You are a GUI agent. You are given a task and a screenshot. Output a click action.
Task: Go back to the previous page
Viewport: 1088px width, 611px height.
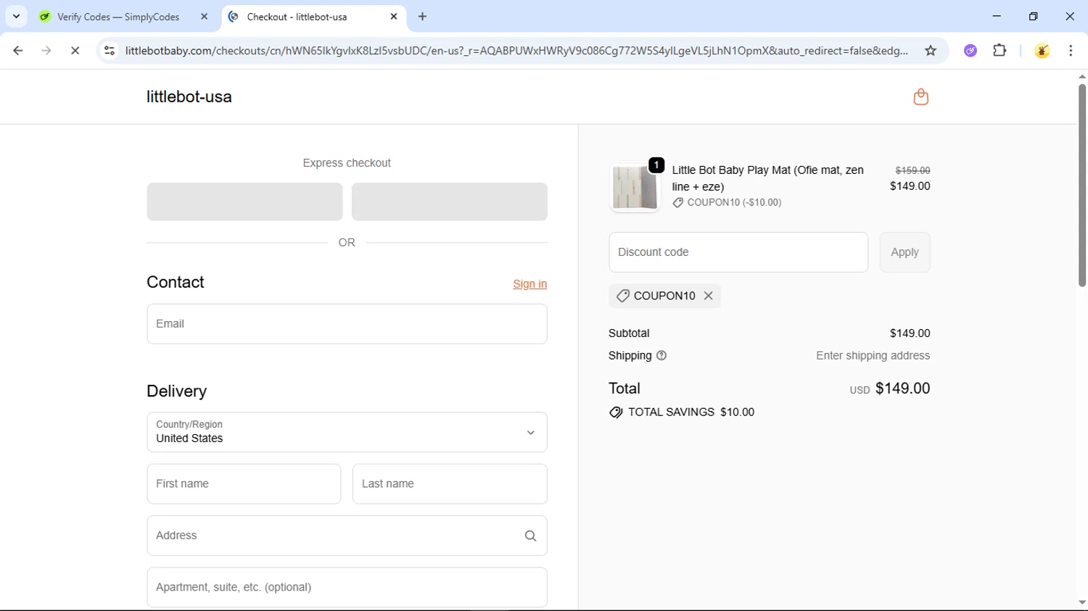(x=18, y=51)
